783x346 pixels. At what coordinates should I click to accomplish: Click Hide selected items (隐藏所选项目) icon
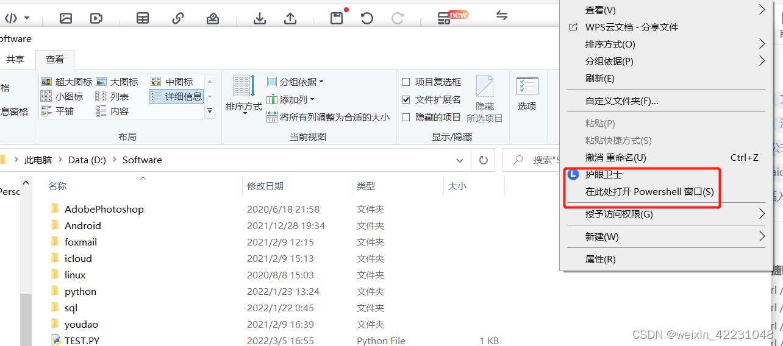485,99
